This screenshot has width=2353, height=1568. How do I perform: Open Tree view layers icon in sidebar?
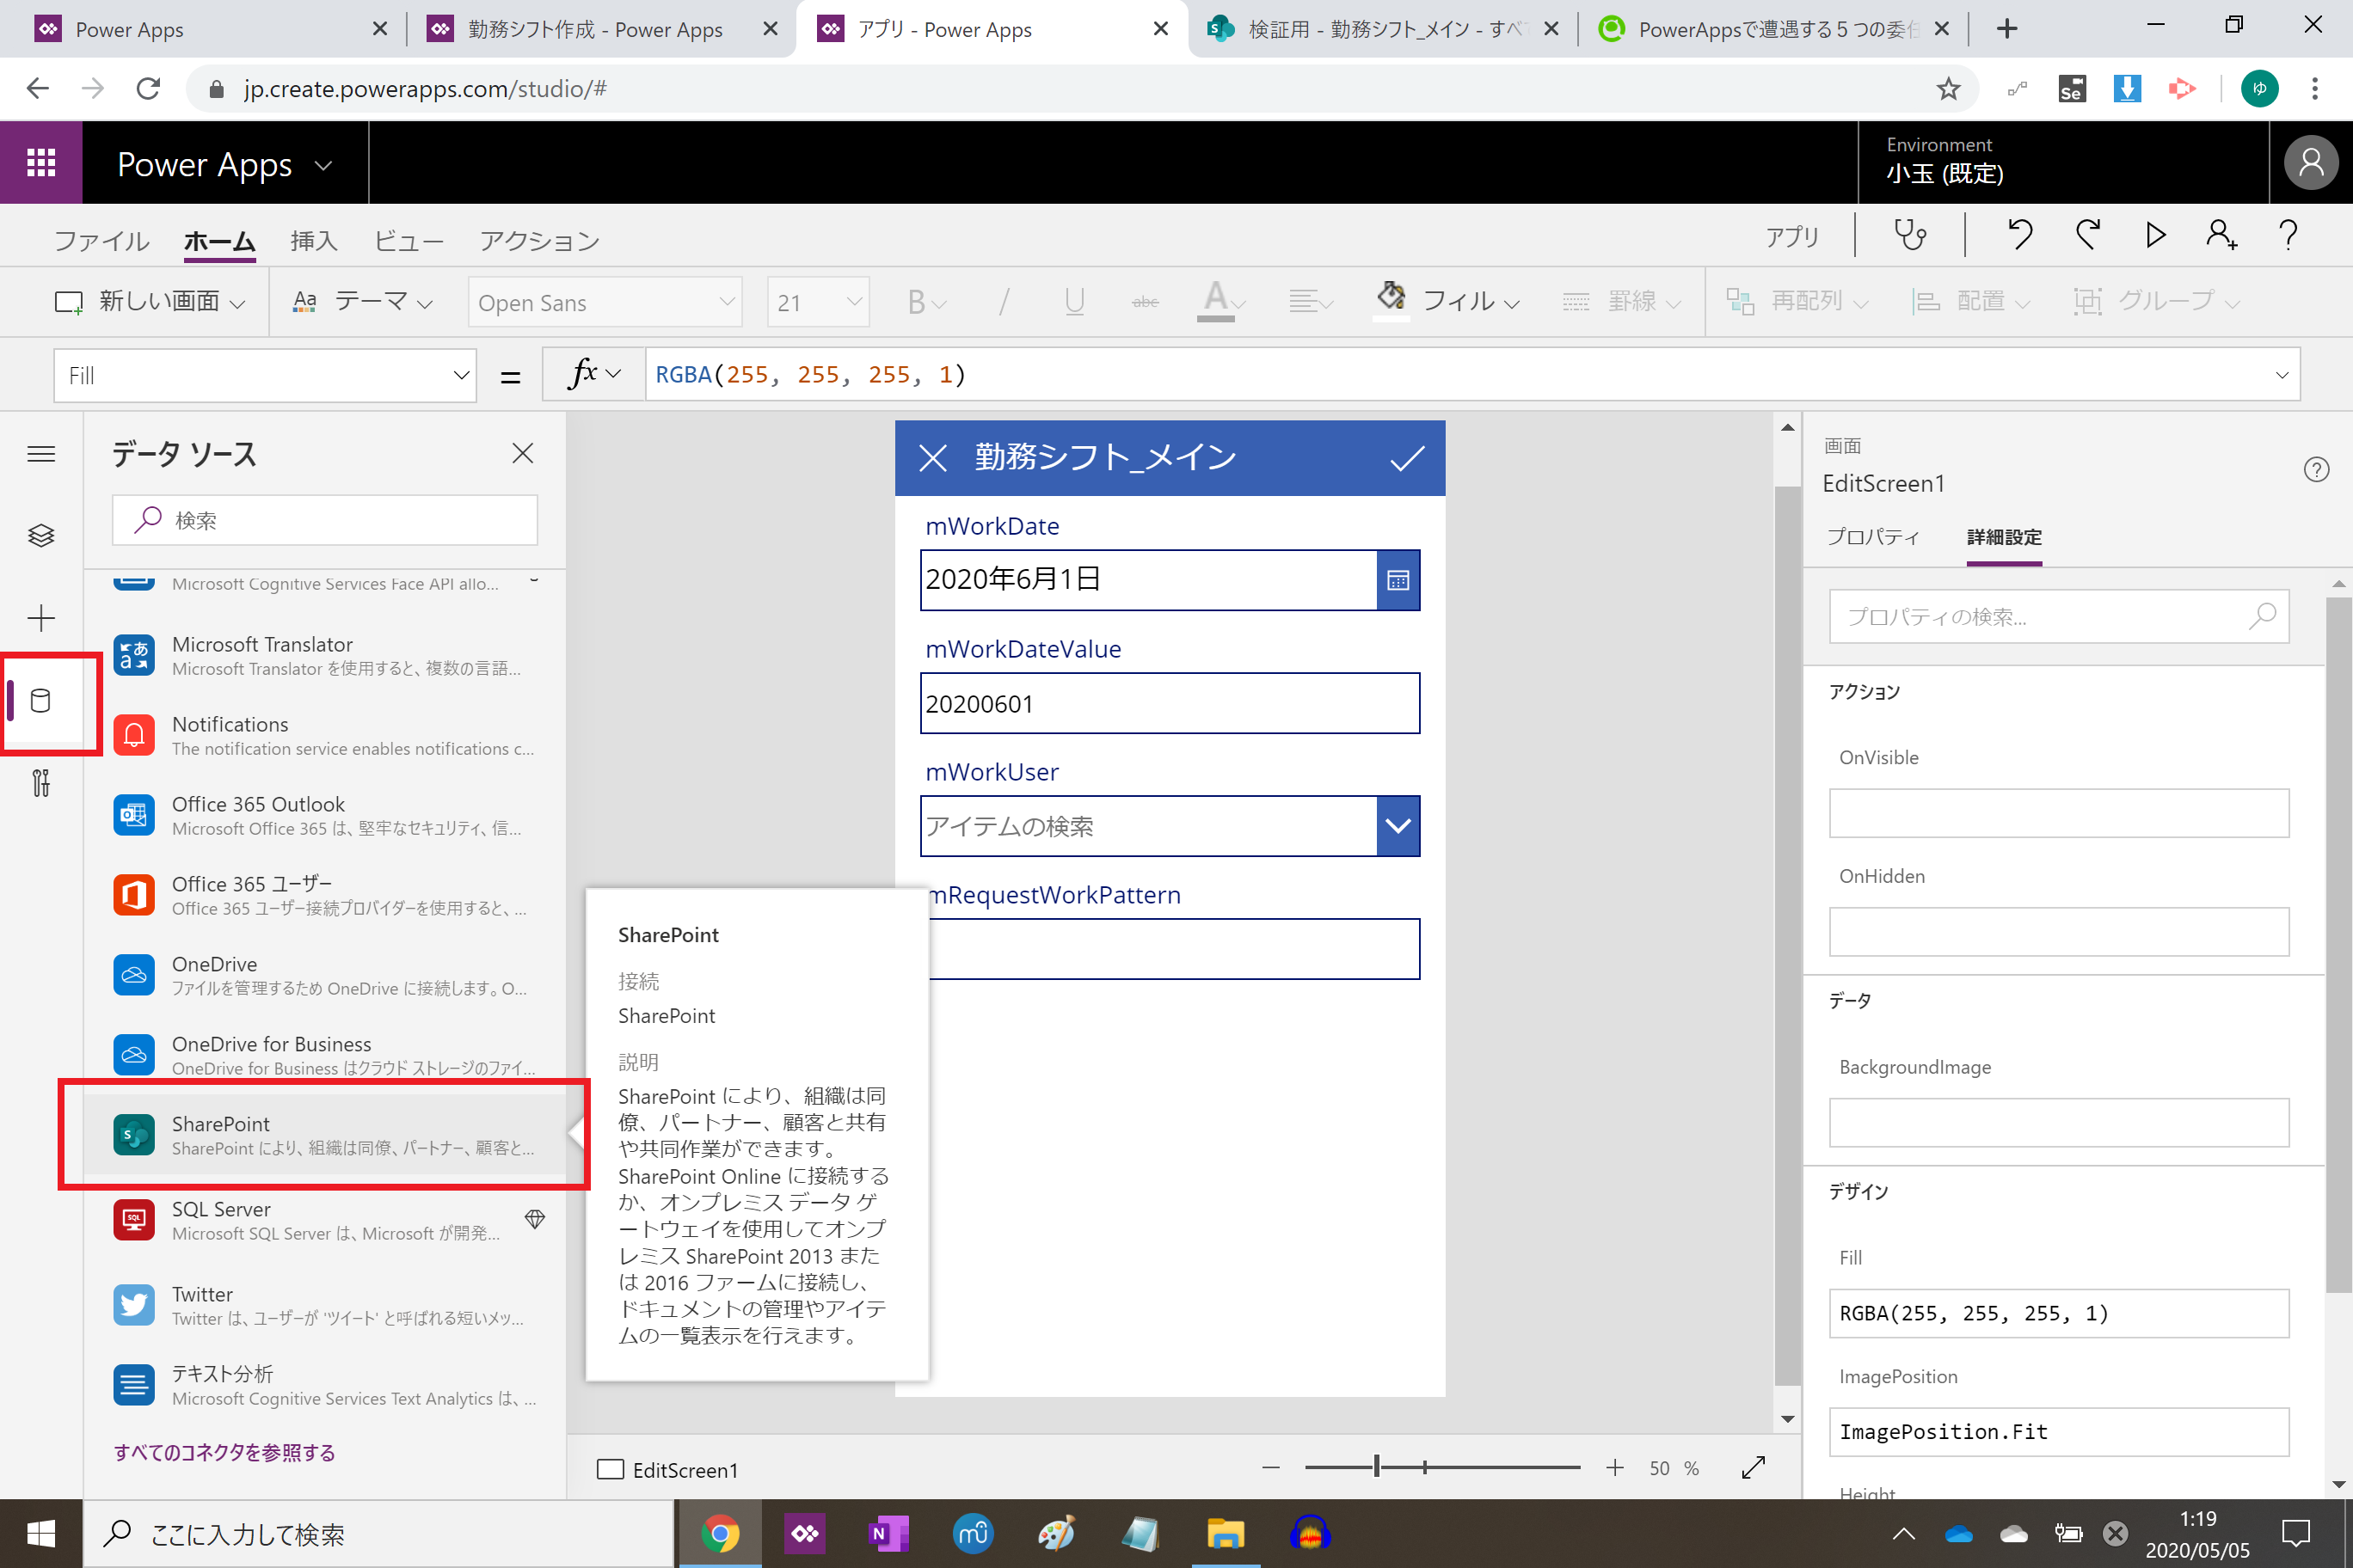point(41,536)
